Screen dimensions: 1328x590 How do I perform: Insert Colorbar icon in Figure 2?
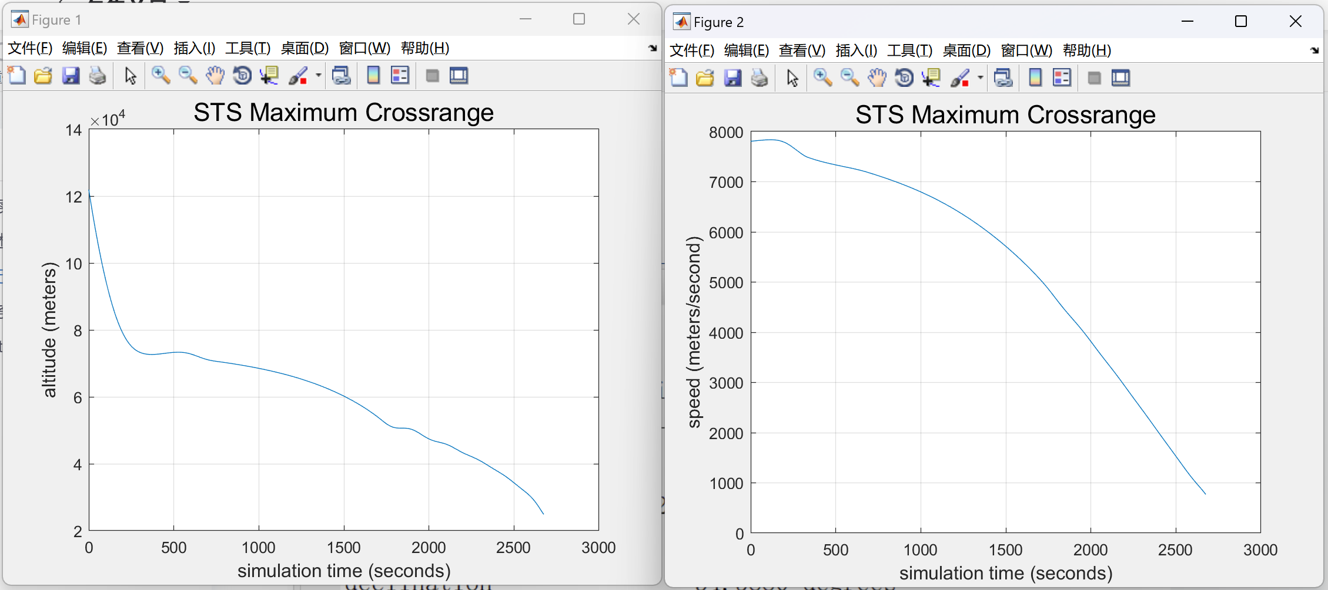(1035, 78)
